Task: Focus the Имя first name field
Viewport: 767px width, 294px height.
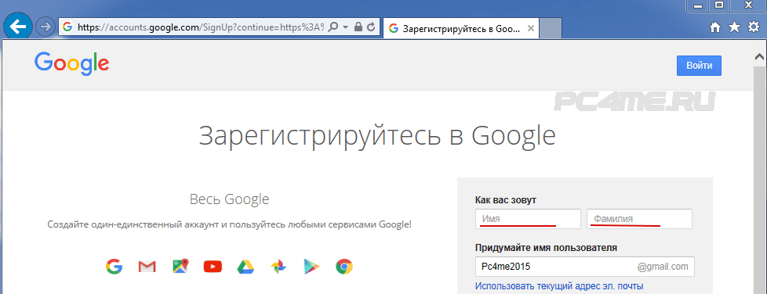Action: [528, 219]
